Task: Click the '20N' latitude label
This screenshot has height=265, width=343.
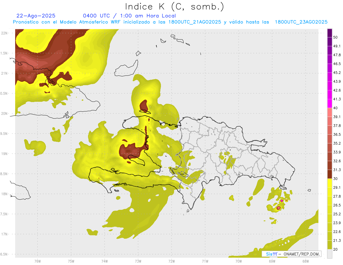Action: tap(4, 113)
